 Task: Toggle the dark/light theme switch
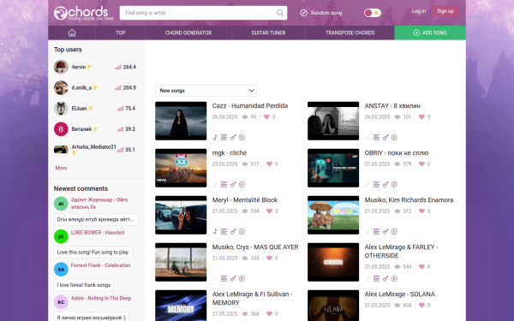[372, 13]
